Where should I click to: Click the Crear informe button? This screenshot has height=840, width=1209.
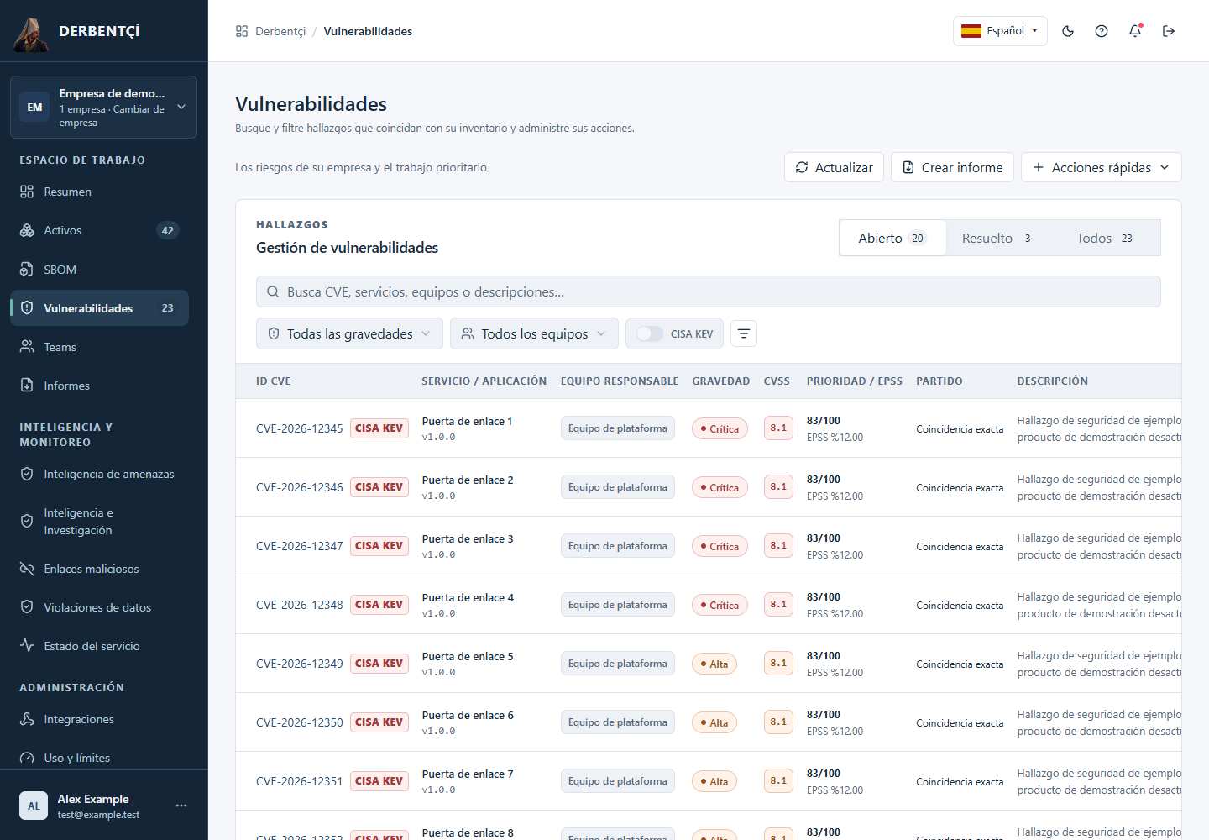coord(952,167)
